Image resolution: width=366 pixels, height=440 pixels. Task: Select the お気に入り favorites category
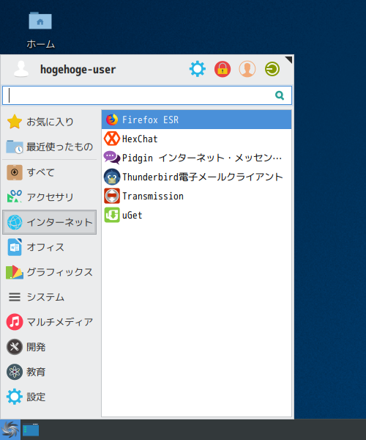pos(50,122)
